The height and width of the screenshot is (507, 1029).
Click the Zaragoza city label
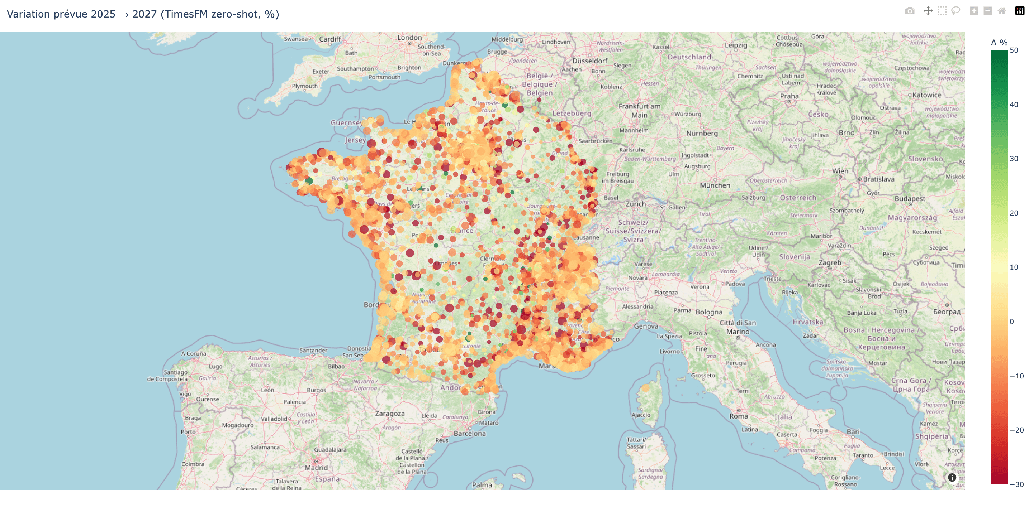coord(390,414)
